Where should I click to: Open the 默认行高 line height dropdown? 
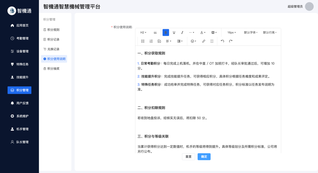click(270, 32)
